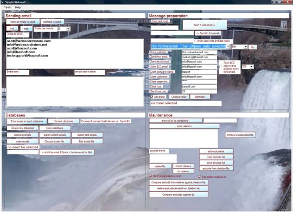Focus the search text field beside 'show all'
293x212 pixels.
tap(220, 120)
